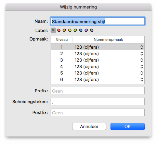This screenshot has width=157, height=144.
Task: Click the Prefix input field
Action: click(97, 91)
